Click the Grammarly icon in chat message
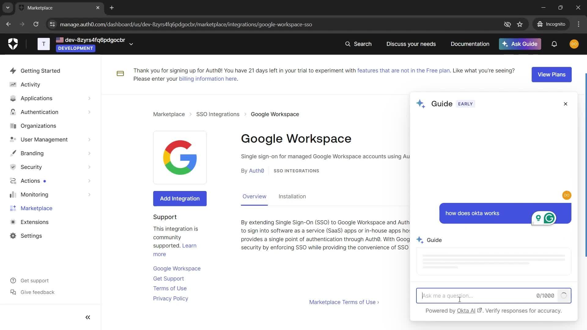This screenshot has height=330, width=587. (x=549, y=218)
